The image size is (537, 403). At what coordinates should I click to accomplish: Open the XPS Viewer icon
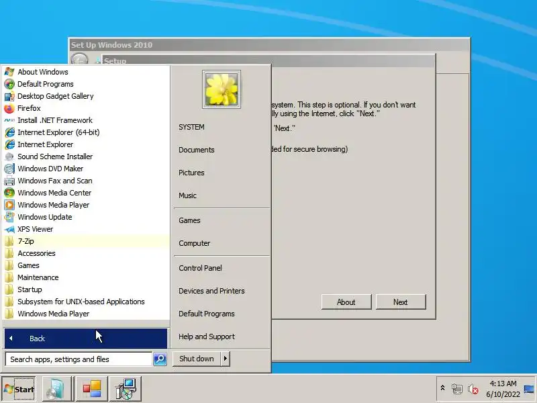point(9,229)
